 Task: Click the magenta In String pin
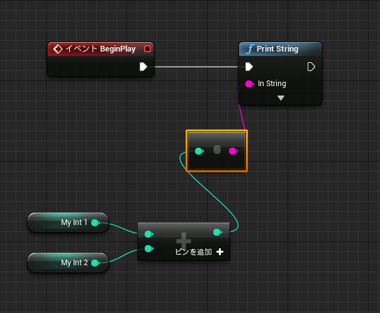click(249, 84)
